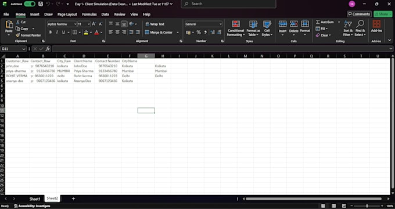
Task: Click the Cut scissors icon
Action: coord(18,22)
